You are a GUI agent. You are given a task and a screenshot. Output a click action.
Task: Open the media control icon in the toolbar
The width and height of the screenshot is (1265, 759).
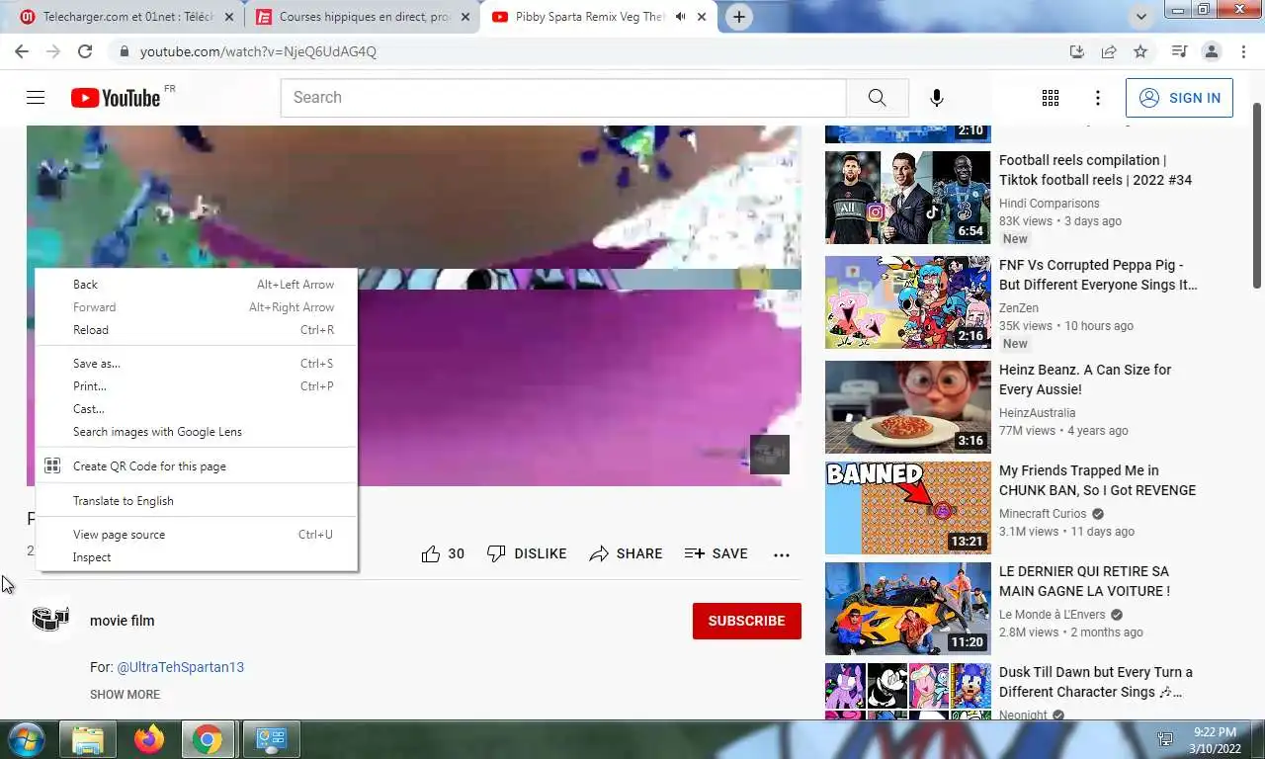click(1179, 51)
